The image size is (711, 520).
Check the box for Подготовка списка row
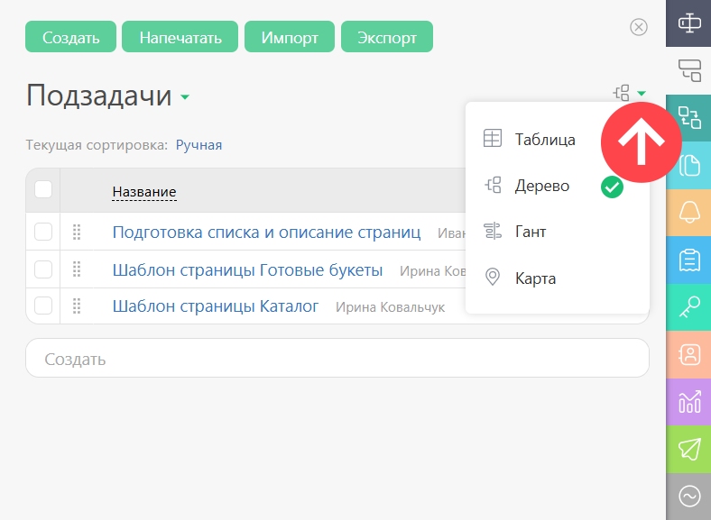43,232
